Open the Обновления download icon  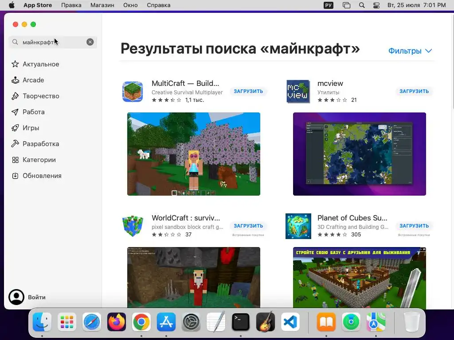[15, 175]
